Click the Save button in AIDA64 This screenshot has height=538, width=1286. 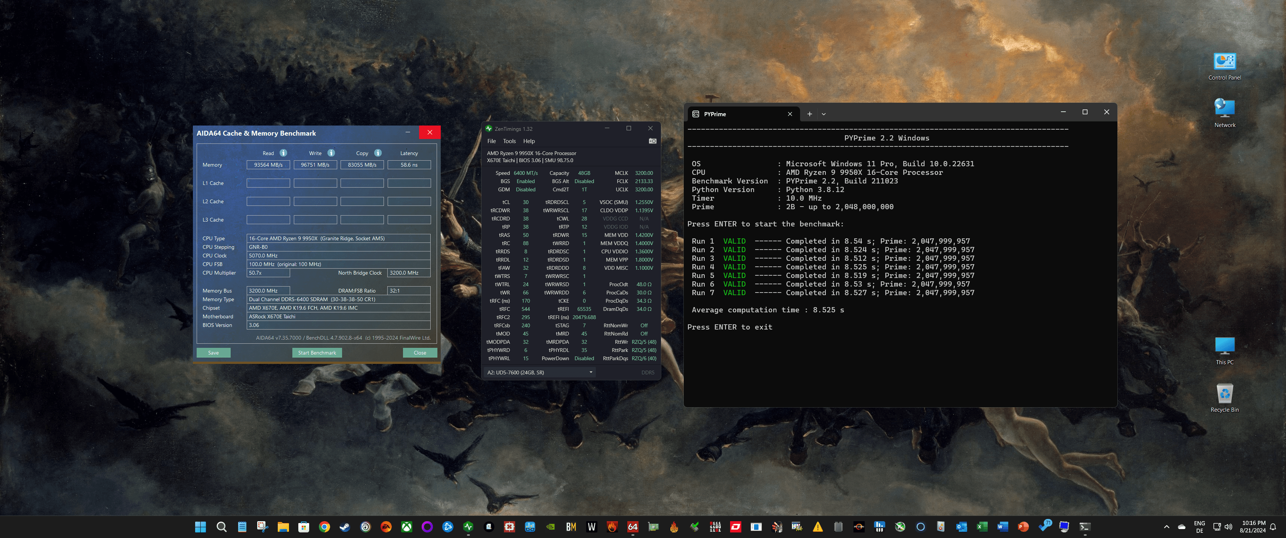click(213, 353)
